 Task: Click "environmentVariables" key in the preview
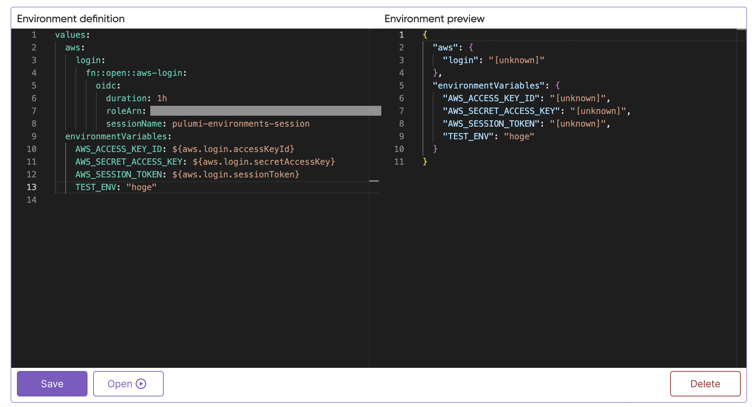(x=489, y=86)
